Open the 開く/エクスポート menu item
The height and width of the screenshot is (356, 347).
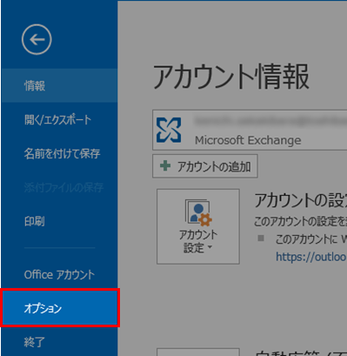tap(59, 119)
